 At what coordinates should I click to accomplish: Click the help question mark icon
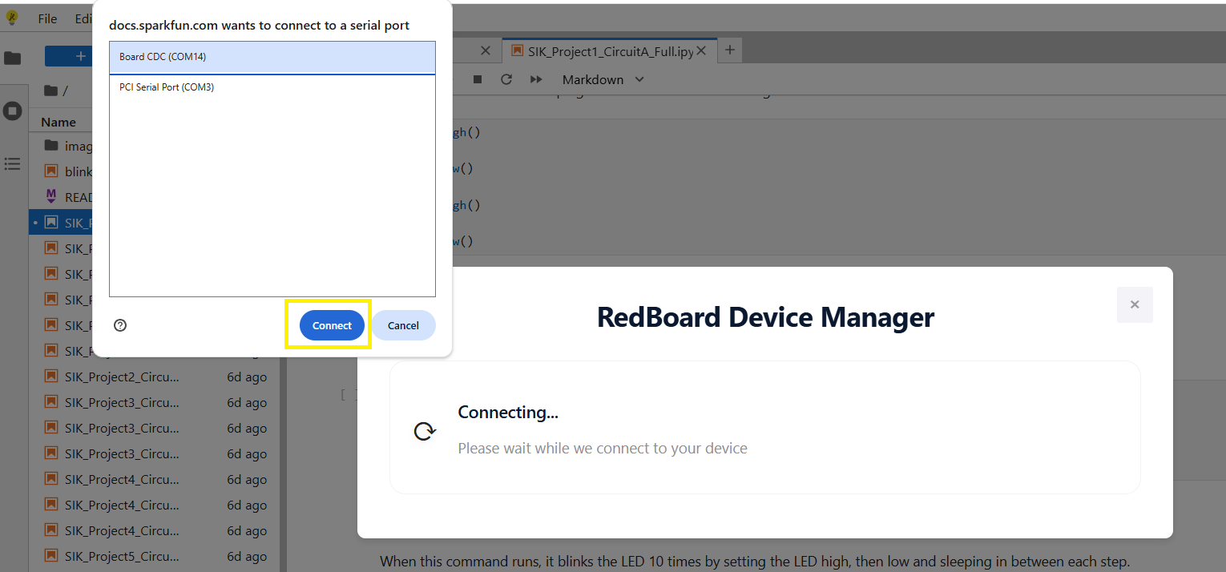click(120, 325)
